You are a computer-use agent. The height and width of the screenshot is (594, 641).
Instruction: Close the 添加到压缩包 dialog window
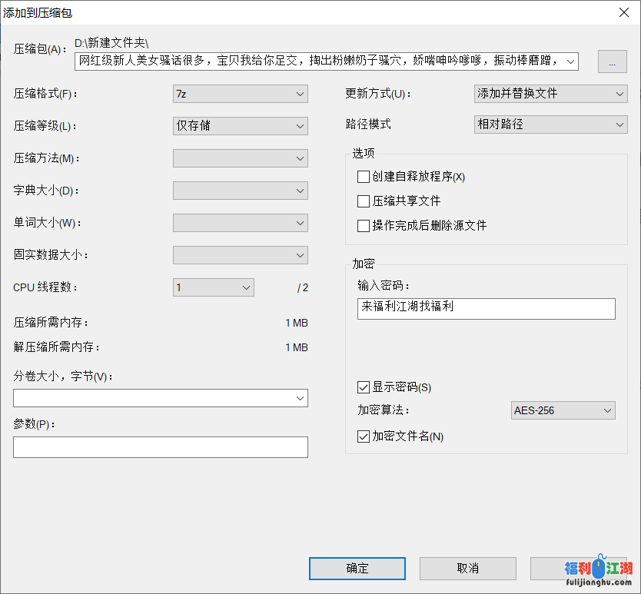tap(623, 12)
